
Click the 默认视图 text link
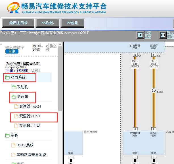(171, 35)
